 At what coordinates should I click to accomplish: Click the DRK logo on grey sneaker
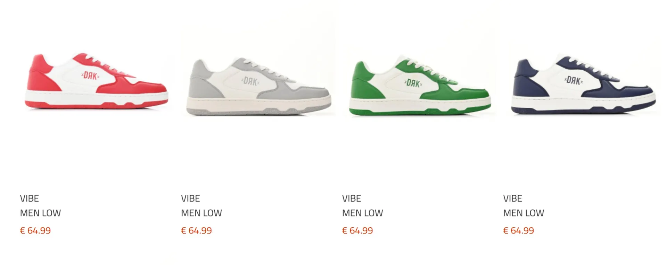[x=250, y=81]
